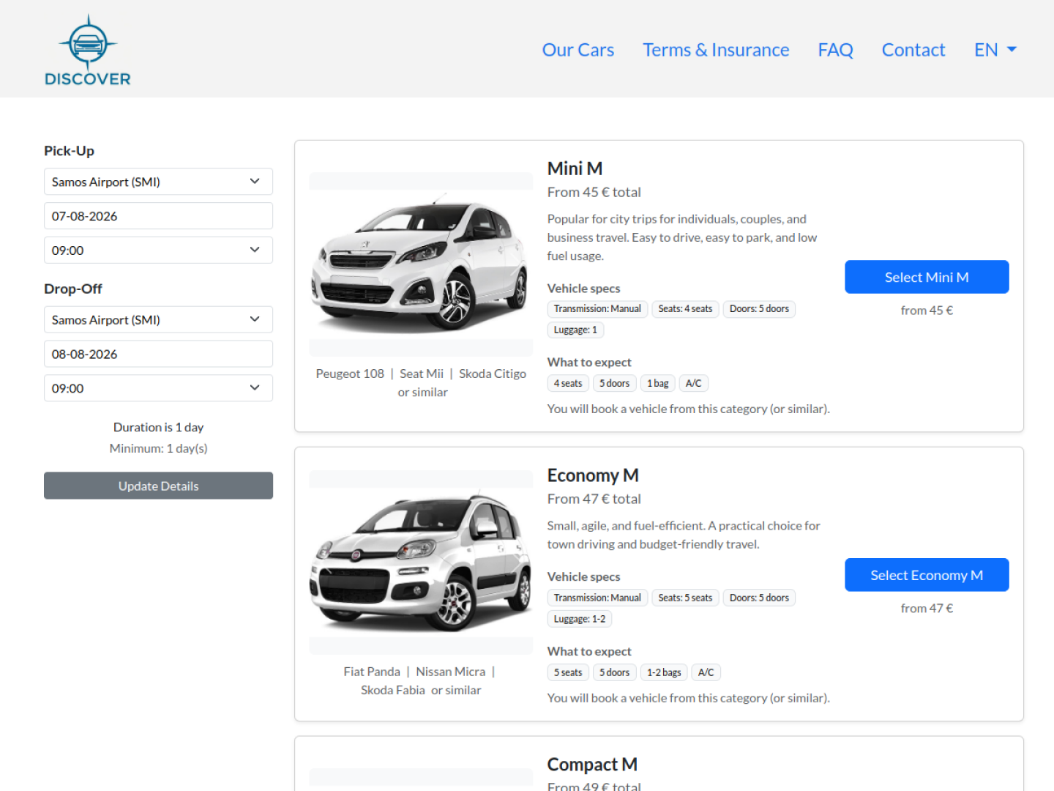This screenshot has height=791, width=1054.
Task: Click Mini M 'A/C' badge
Action: tap(694, 384)
